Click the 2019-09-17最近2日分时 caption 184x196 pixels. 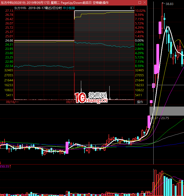pyautogui.click(x=45, y=8)
